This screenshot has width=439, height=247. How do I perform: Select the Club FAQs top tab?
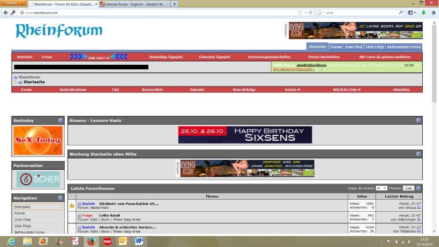pyautogui.click(x=375, y=47)
